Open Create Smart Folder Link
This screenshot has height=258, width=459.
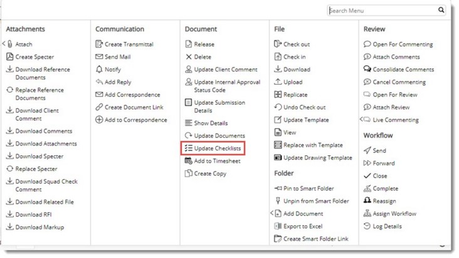(316, 239)
